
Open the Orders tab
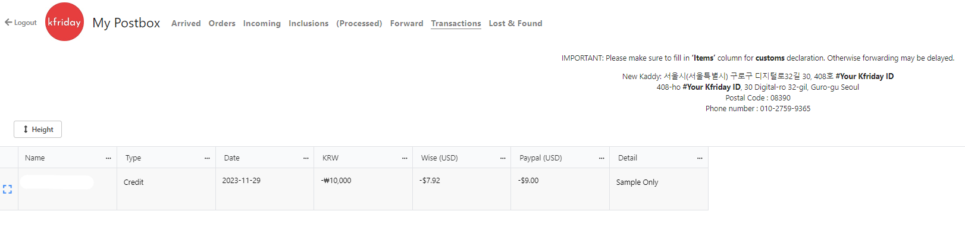click(222, 23)
